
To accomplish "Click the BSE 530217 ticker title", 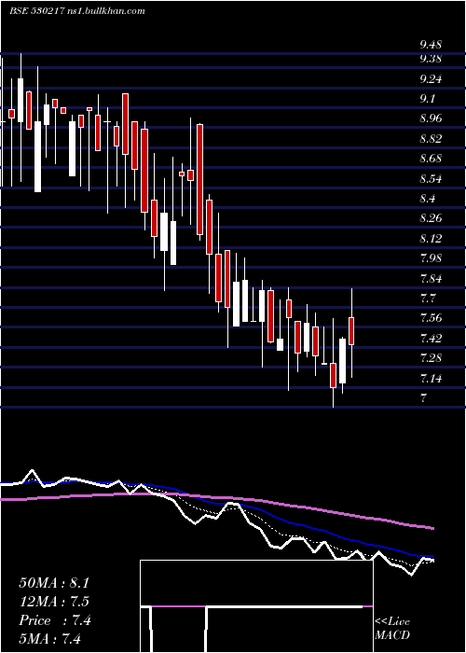I will tap(76, 11).
